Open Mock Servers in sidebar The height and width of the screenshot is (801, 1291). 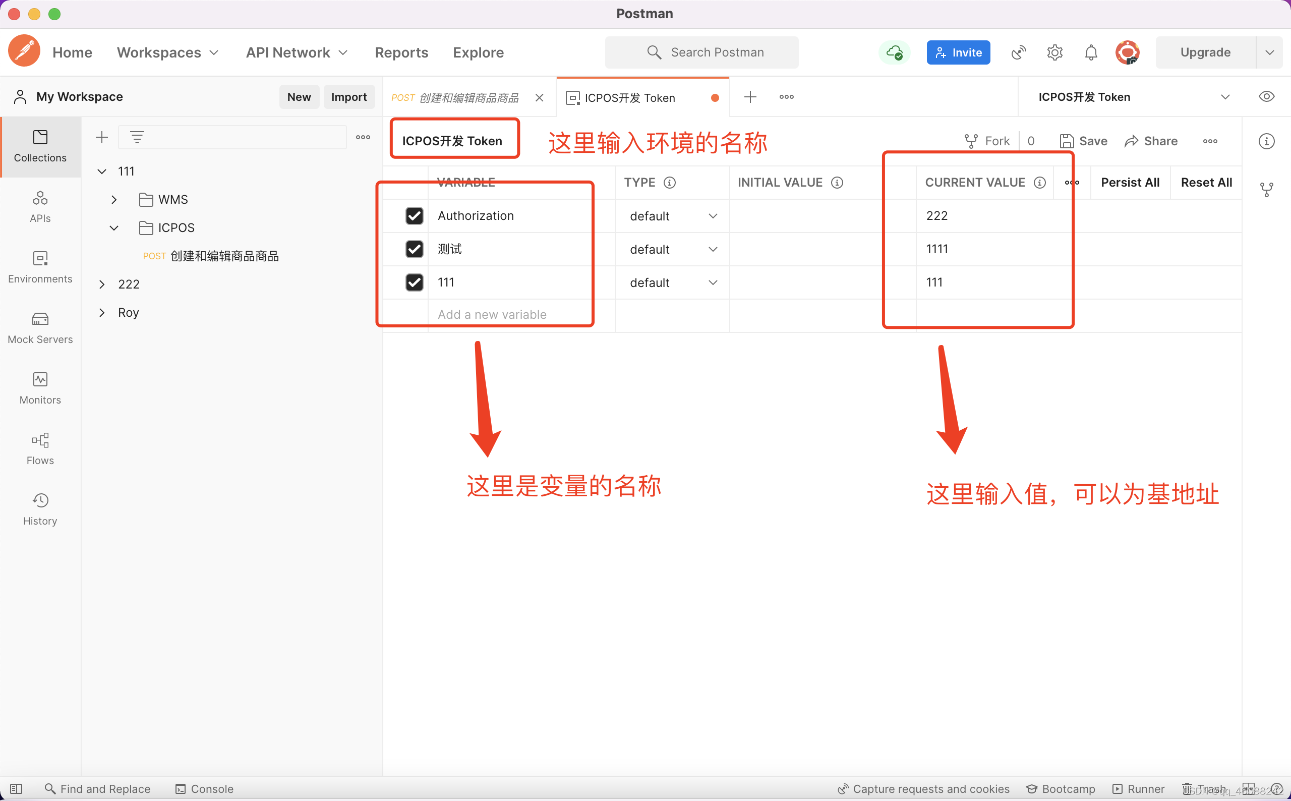40,327
